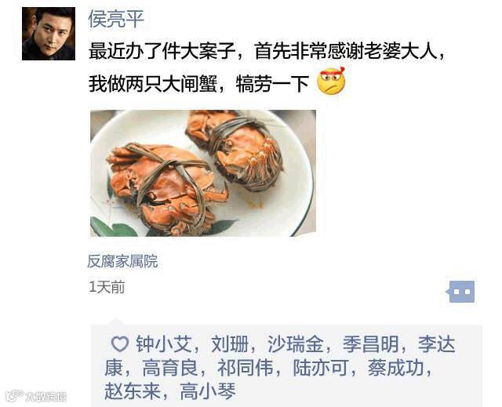Open 侯亮平's profile avatar
502x407 pixels.
pos(49,34)
